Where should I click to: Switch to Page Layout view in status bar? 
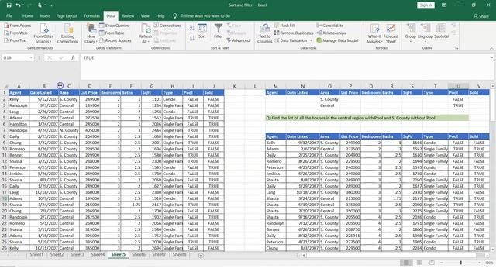point(419,263)
